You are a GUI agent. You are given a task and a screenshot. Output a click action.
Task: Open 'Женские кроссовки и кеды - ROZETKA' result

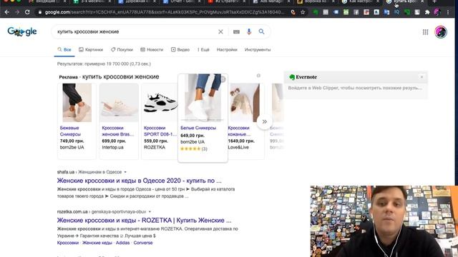point(144,221)
